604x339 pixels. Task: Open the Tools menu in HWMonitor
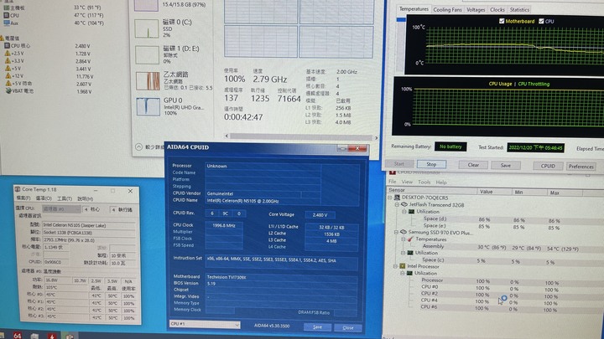424,182
